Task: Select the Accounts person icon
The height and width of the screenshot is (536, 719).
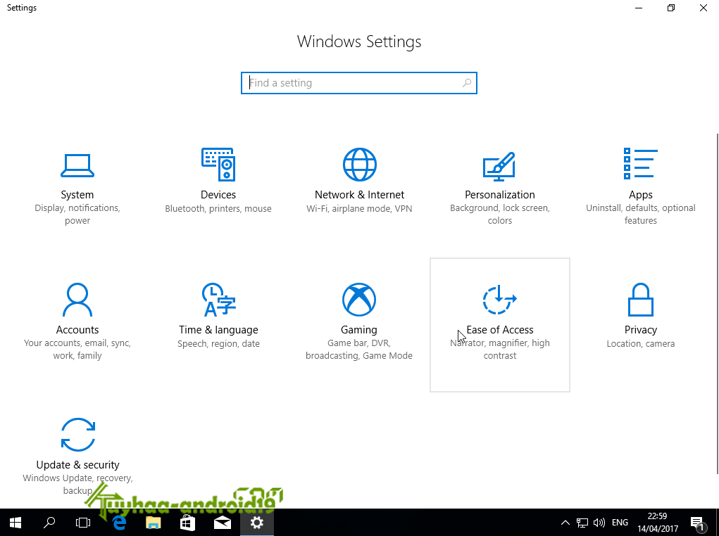Action: [x=77, y=300]
